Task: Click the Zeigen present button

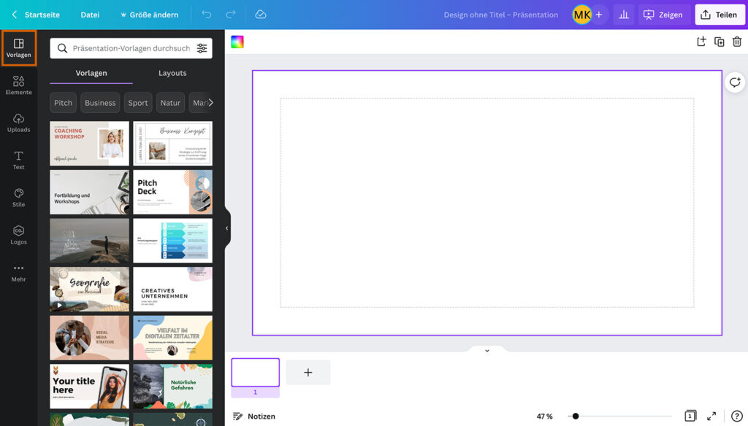Action: point(662,15)
